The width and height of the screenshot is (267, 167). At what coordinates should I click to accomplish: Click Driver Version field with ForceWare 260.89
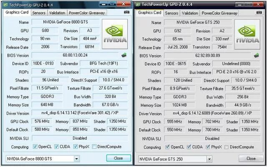[212, 113]
